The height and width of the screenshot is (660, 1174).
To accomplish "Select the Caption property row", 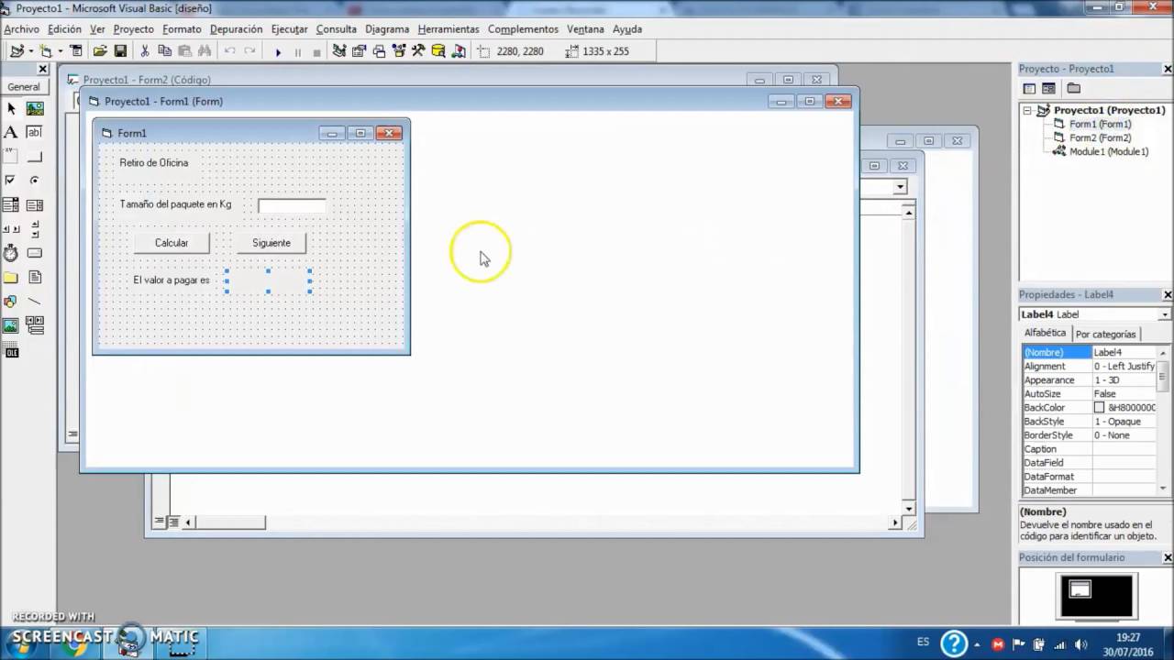I will [1089, 449].
